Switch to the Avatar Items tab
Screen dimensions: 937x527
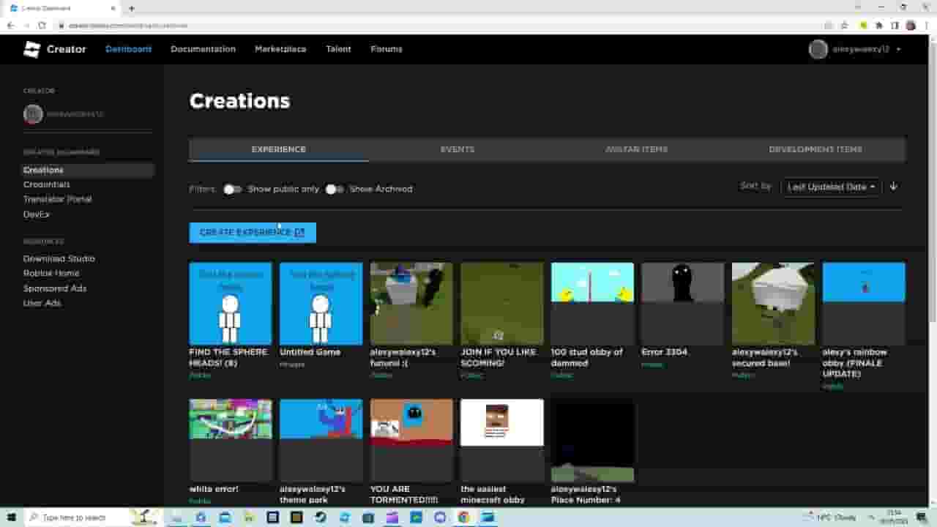coord(637,149)
